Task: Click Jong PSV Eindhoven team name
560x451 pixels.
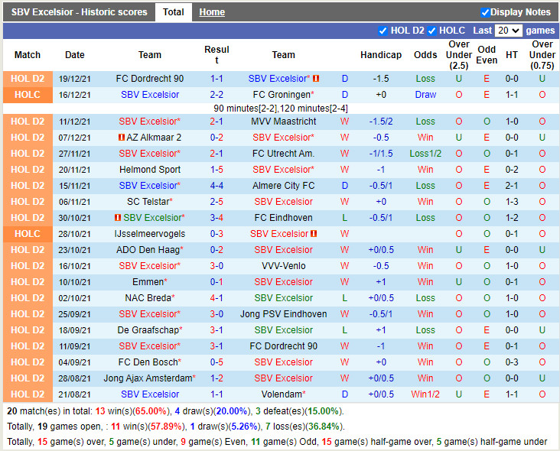Action: click(283, 314)
